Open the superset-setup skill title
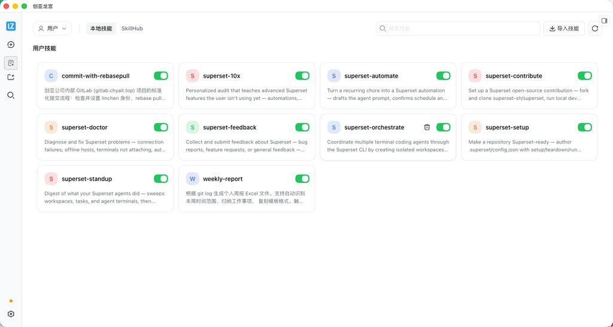This screenshot has height=327, width=613. [507, 127]
